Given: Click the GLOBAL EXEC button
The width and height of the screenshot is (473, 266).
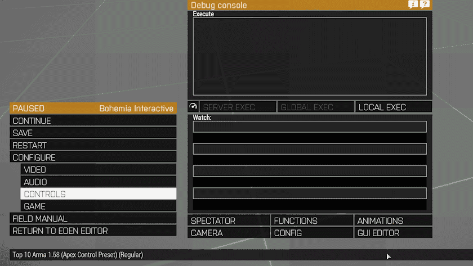Looking at the screenshot, I should pos(315,107).
